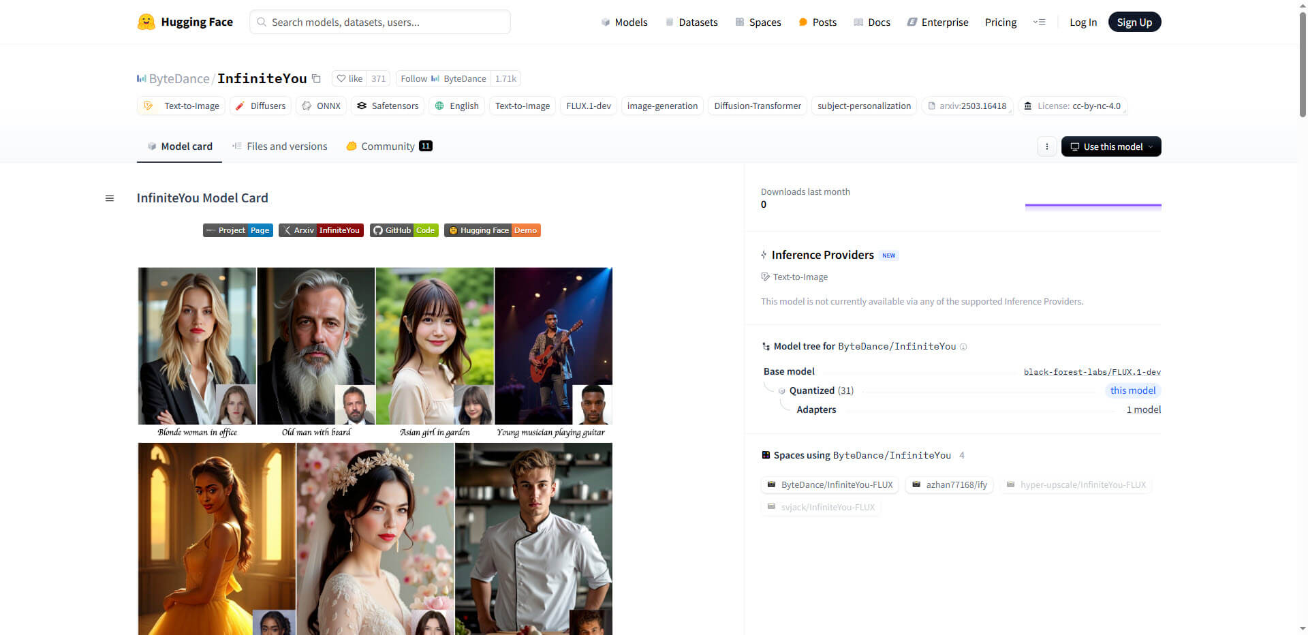This screenshot has width=1308, height=635.
Task: Click the table-of-contents hamburger icon
Action: pyautogui.click(x=110, y=198)
